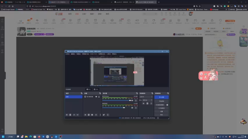Open advanced audio properties in mixer toolbar
248x139 pixels.
pos(104,115)
